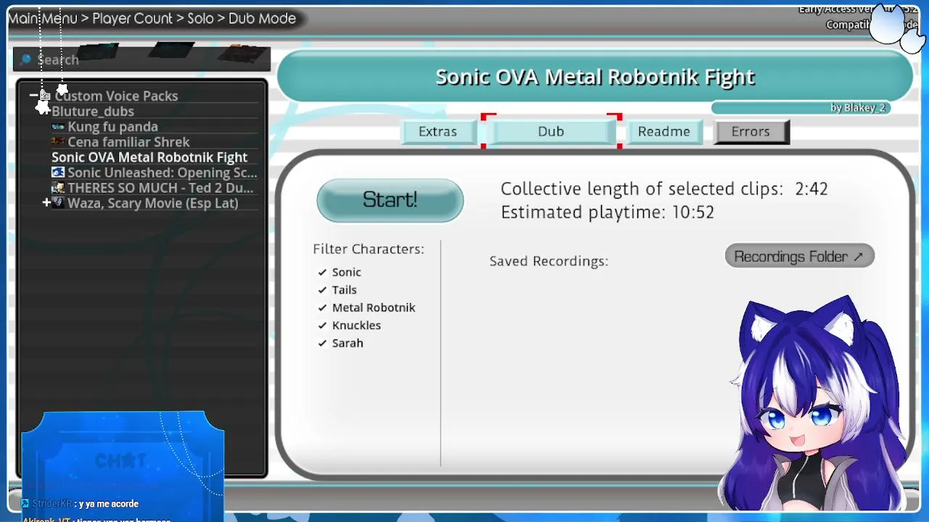929x522 pixels.
Task: Open the Errors tab
Action: click(750, 131)
